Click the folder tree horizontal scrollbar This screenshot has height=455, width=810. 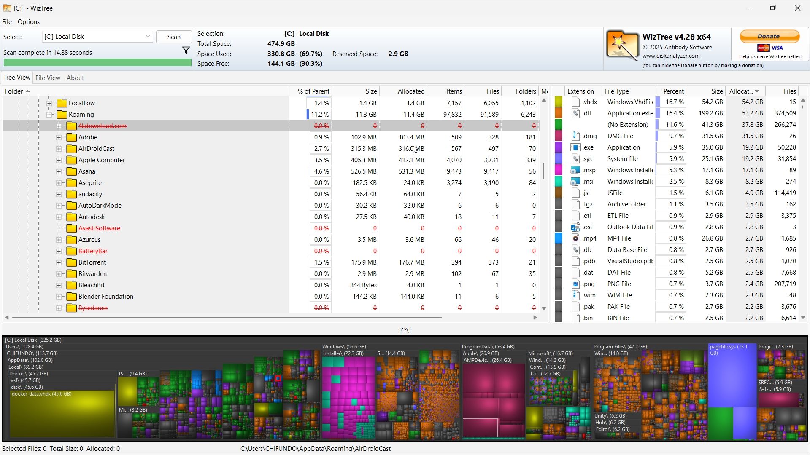(227, 317)
